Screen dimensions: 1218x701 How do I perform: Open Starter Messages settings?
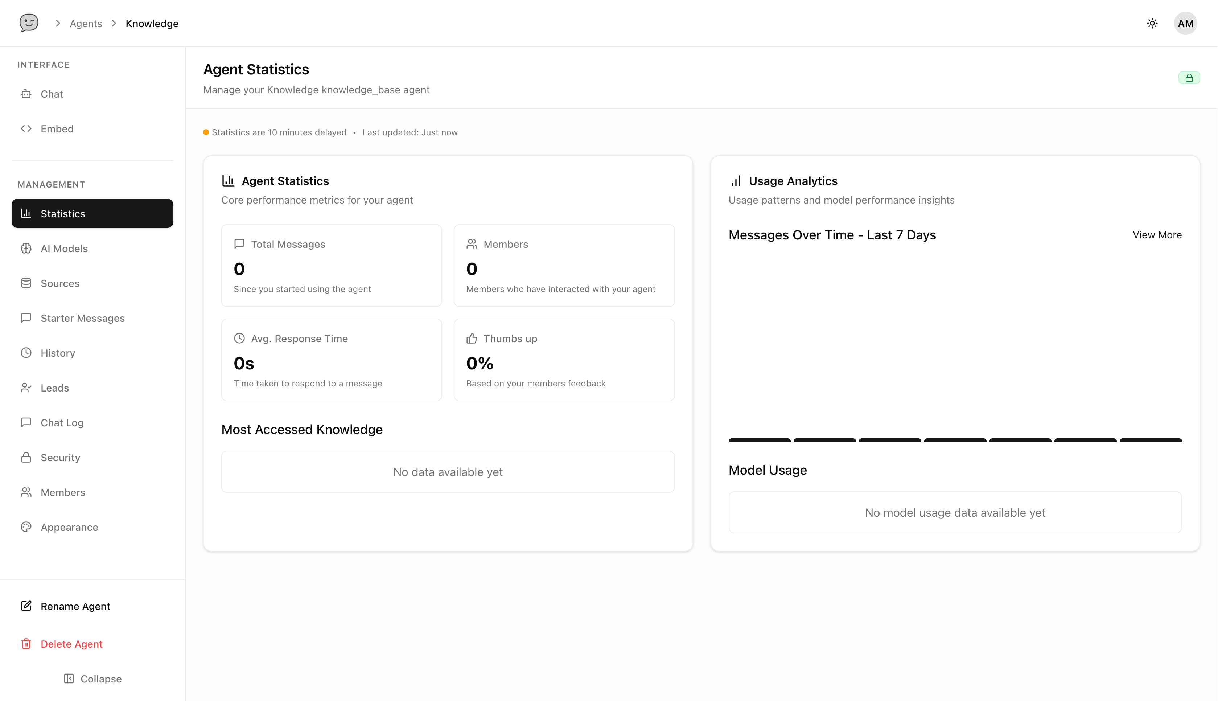click(x=82, y=318)
